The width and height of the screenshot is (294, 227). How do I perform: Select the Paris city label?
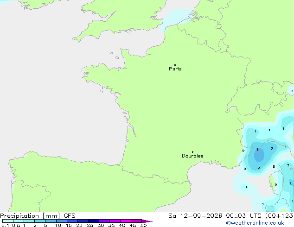[x=175, y=69]
